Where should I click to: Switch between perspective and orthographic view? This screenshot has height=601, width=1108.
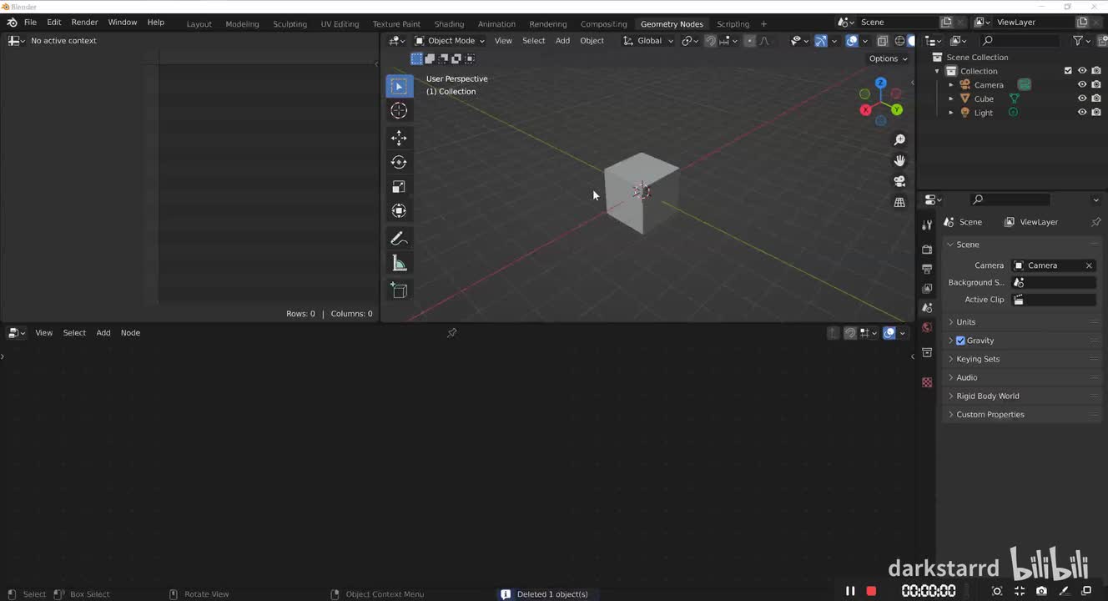pyautogui.click(x=899, y=202)
